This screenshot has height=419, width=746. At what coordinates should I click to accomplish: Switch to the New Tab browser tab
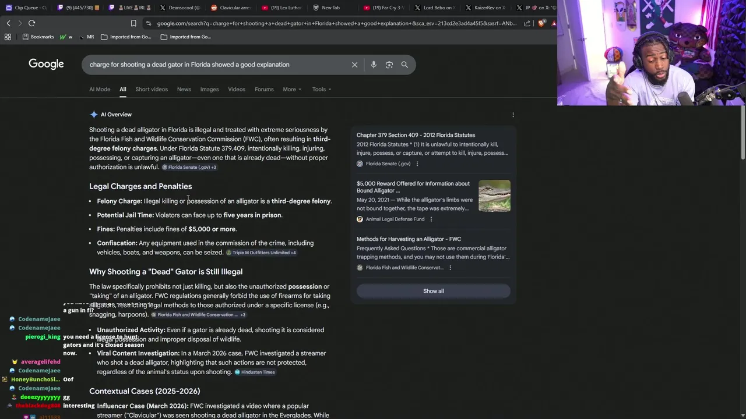(332, 8)
